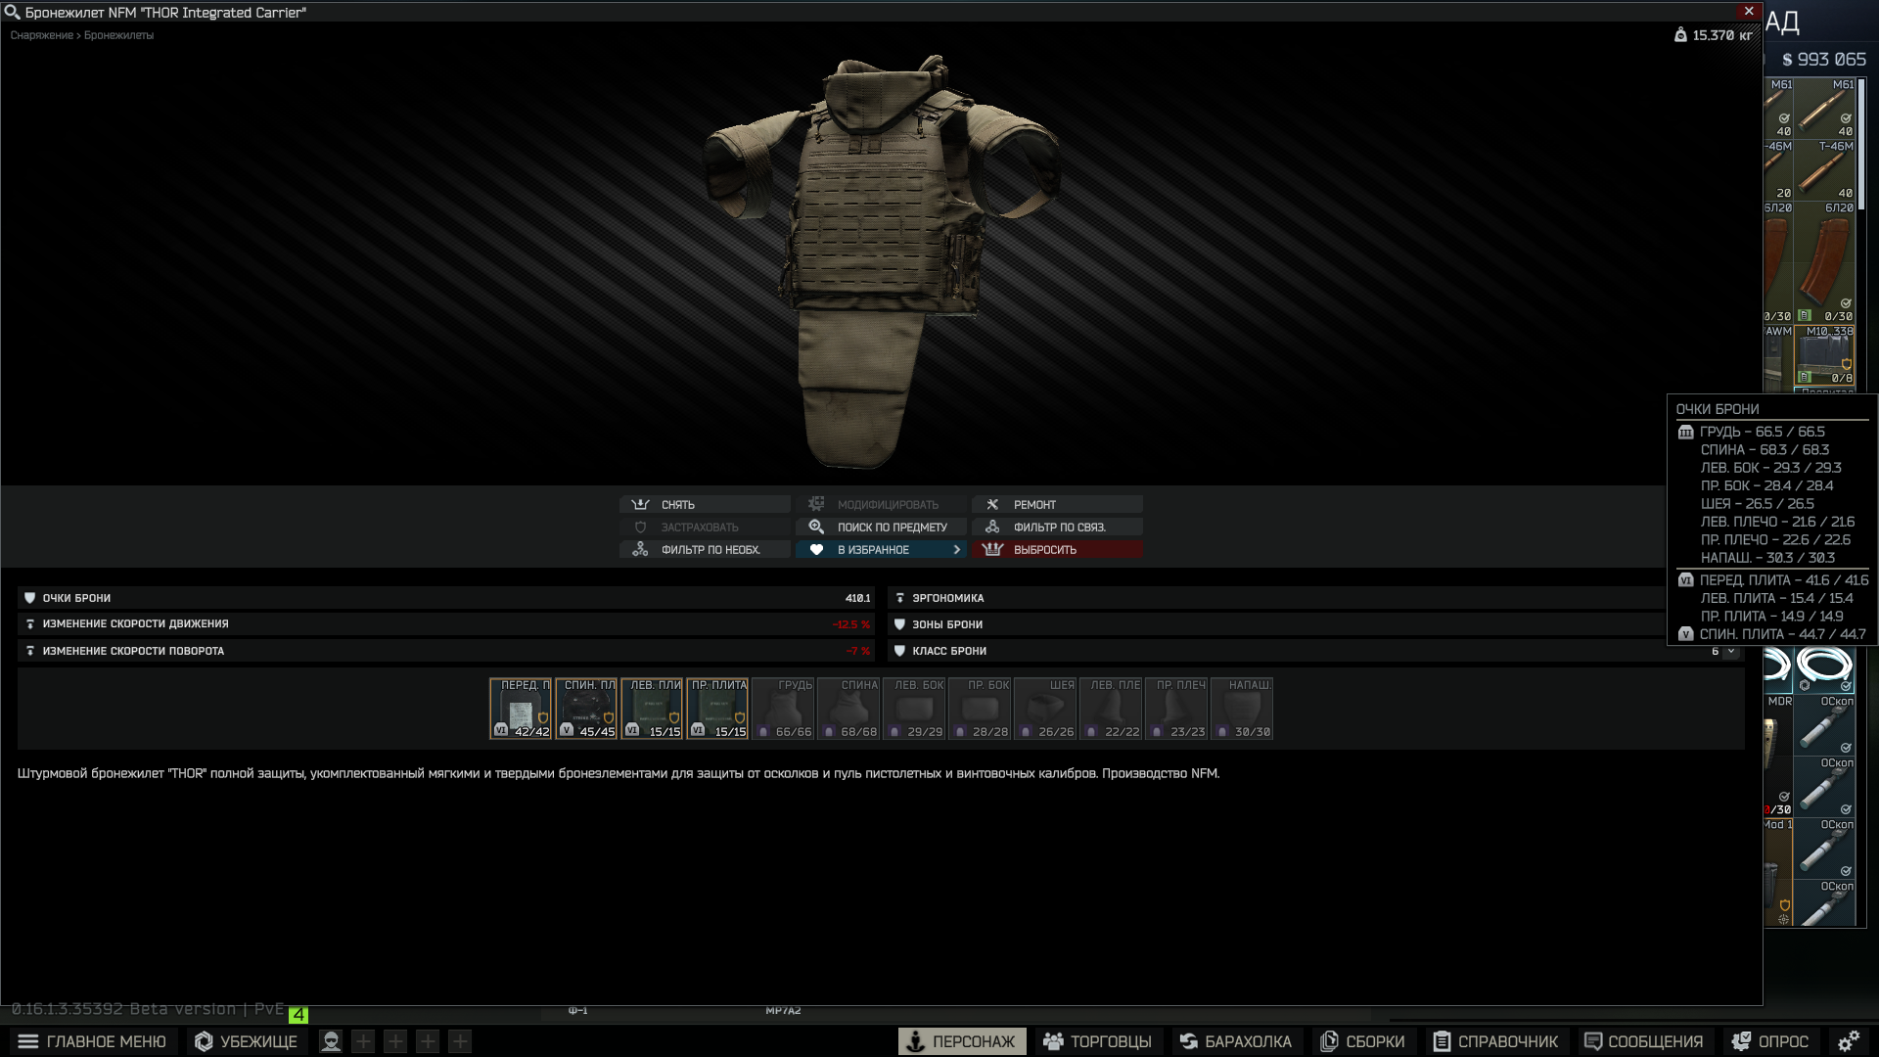Click the shield icon beside ЗОНЫ БРОНИ
The height and width of the screenshot is (1057, 1879).
tap(899, 624)
